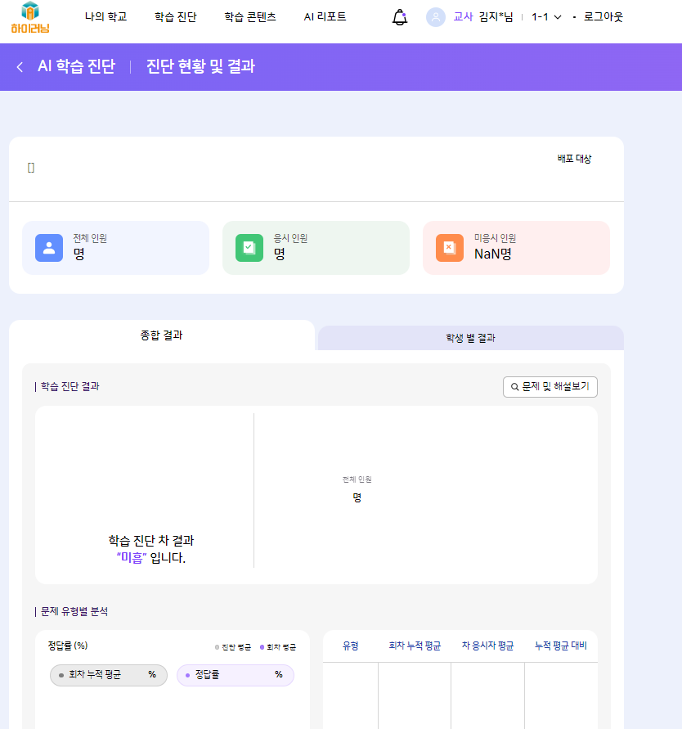Click the 하이러닝 logo icon

(x=30, y=17)
